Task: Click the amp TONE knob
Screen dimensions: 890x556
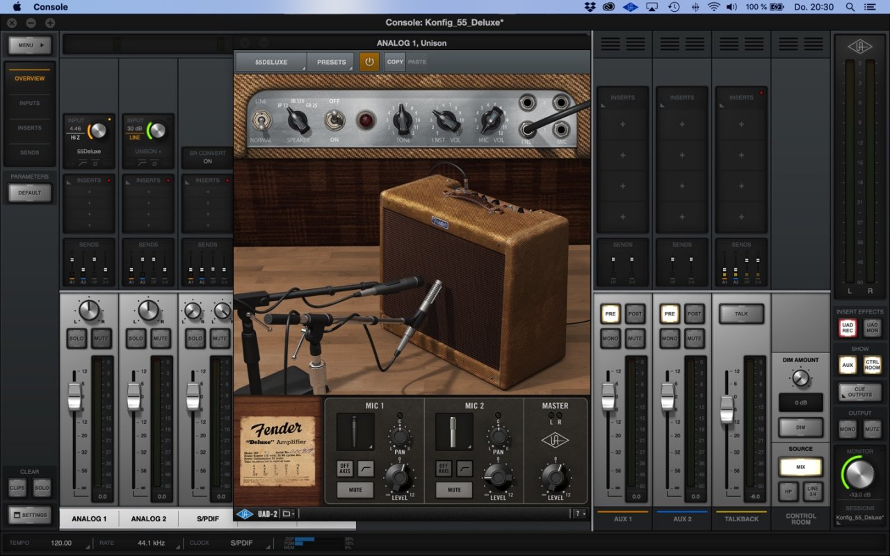Action: pos(403,121)
